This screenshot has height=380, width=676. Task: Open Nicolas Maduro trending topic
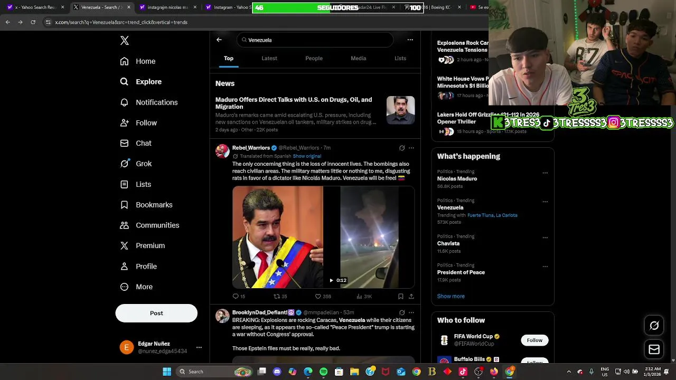(457, 179)
